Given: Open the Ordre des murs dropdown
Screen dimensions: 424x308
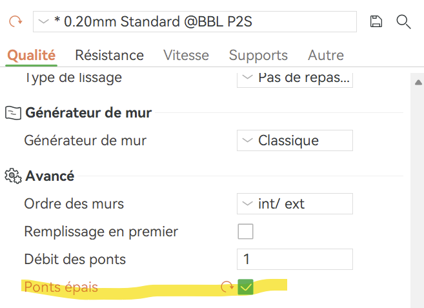Looking at the screenshot, I should click(x=294, y=203).
